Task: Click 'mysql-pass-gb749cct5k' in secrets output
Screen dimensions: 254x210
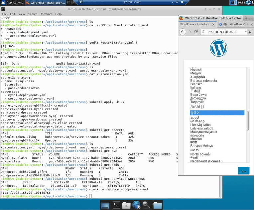Action: (x=20, y=140)
